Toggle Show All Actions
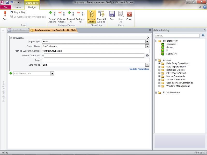 [x=101, y=17]
